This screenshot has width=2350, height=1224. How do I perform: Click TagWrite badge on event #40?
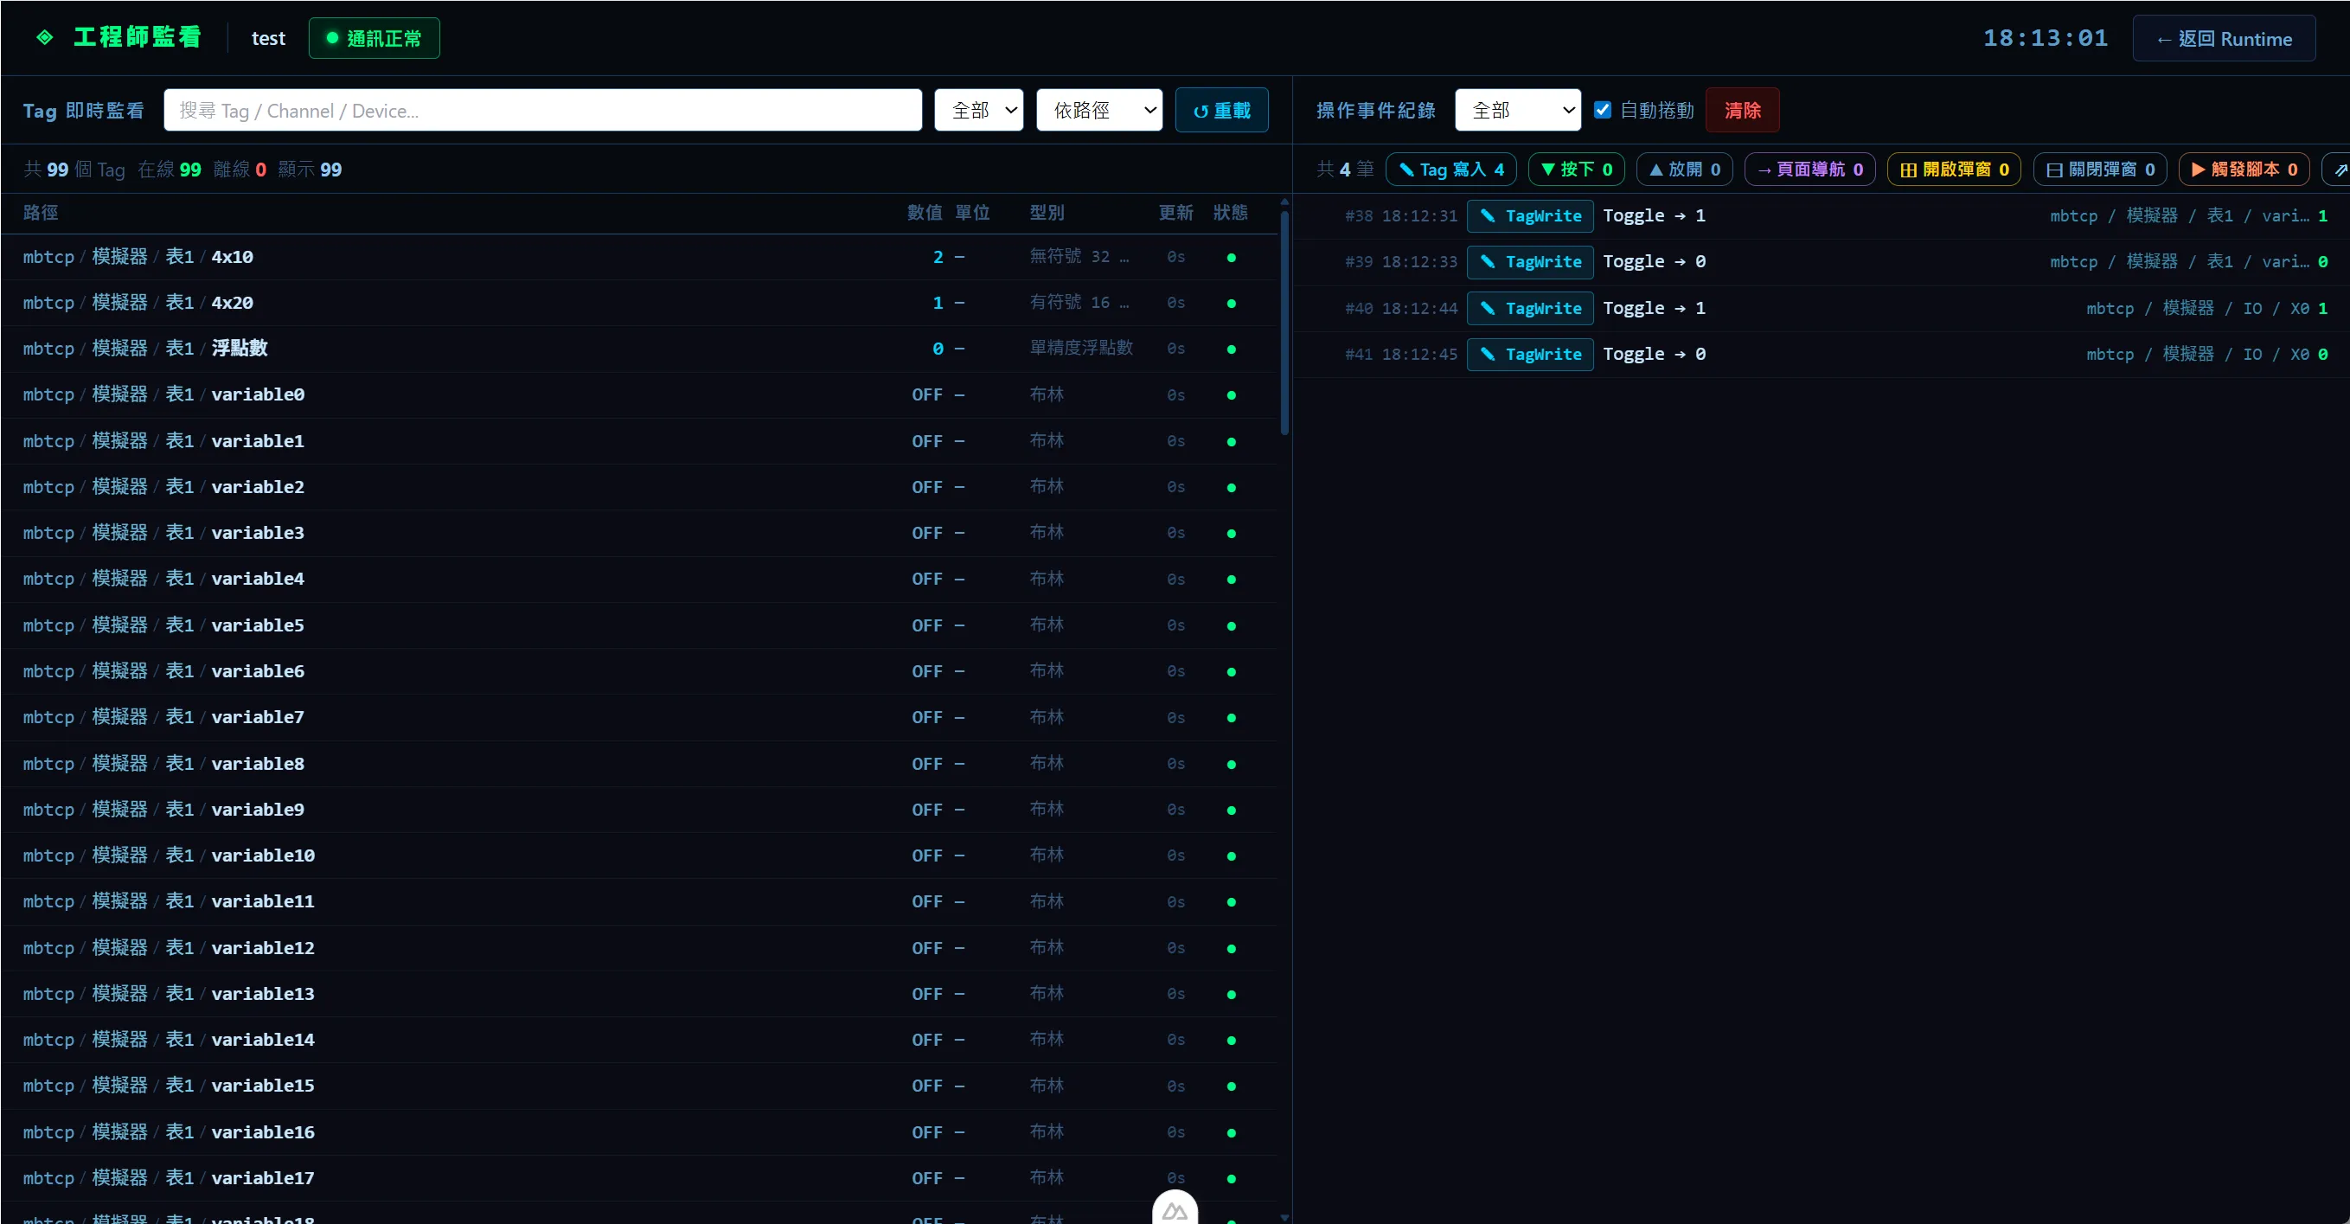pyautogui.click(x=1531, y=308)
